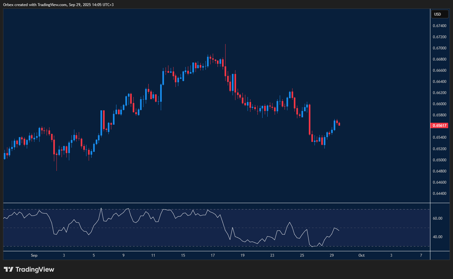The width and height of the screenshot is (453, 279).
Task: Click the 29 date label on time axis
Action: click(x=332, y=255)
